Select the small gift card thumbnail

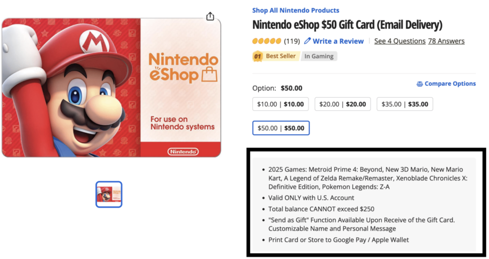click(109, 194)
